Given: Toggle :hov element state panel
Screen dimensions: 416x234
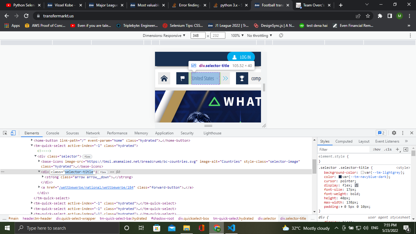Looking at the screenshot, I should (377, 149).
